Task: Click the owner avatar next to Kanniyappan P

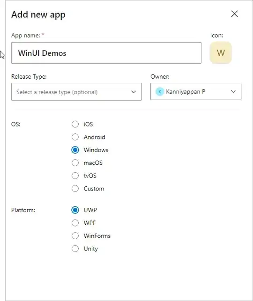Action: [x=160, y=92]
